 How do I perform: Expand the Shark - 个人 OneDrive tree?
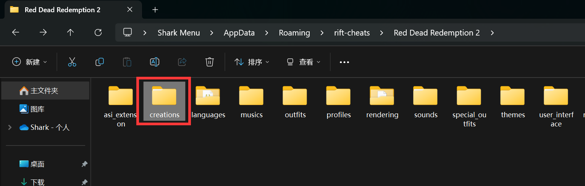pos(10,128)
